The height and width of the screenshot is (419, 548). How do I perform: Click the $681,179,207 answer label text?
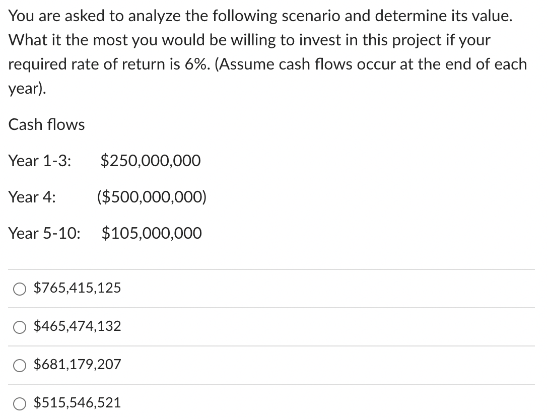(x=77, y=364)
